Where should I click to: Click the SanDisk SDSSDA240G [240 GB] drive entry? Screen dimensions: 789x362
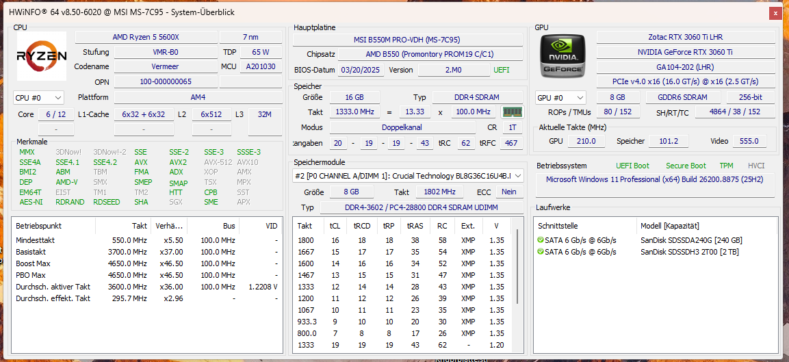691,240
